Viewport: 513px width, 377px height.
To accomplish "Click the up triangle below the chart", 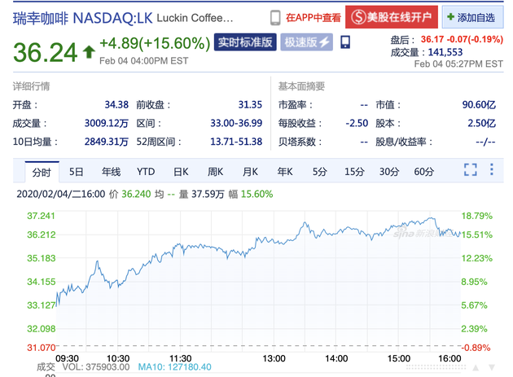I will [x=476, y=368].
